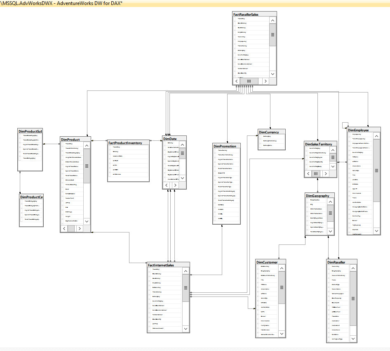The image size is (390, 351).
Task: Click the left arrow in DimProduct
Action: coord(64,228)
